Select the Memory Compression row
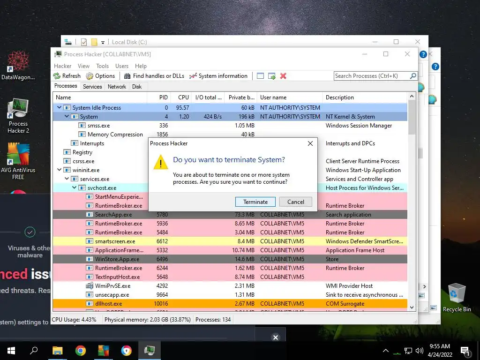 230,135
